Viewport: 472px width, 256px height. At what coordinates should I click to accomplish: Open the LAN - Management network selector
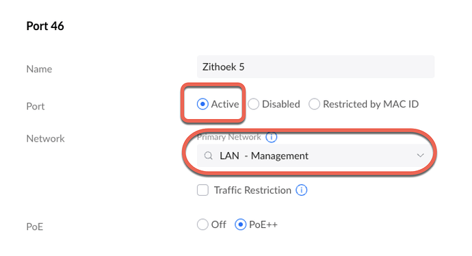click(x=315, y=155)
